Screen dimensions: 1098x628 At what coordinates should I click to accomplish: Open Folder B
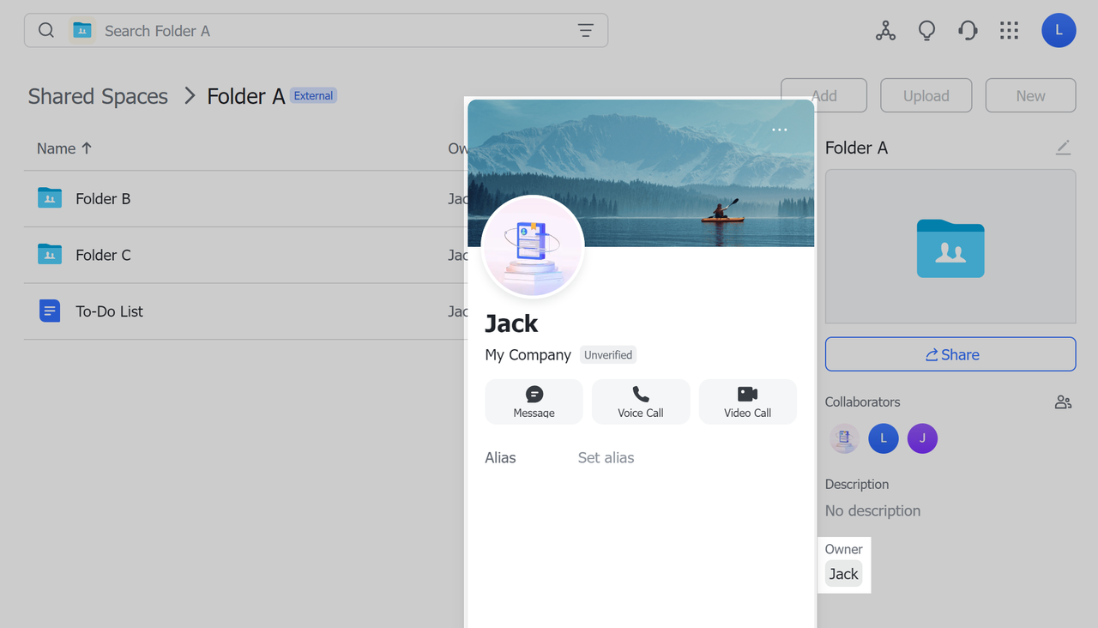click(103, 199)
